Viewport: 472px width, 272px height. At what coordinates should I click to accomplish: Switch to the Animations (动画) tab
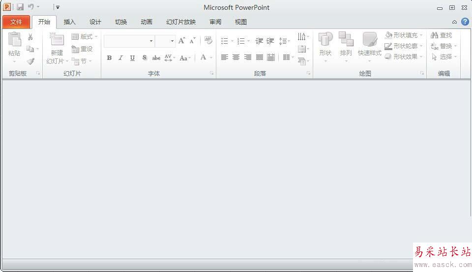[147, 22]
